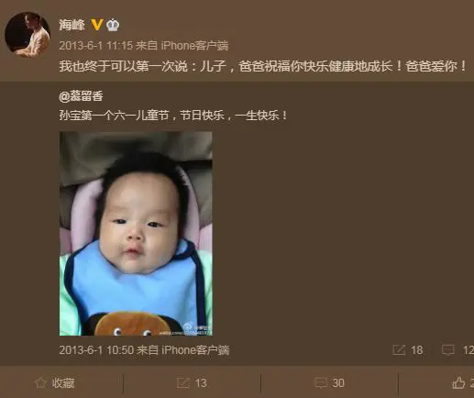Like the post with thumbs-up icon

tap(458, 383)
